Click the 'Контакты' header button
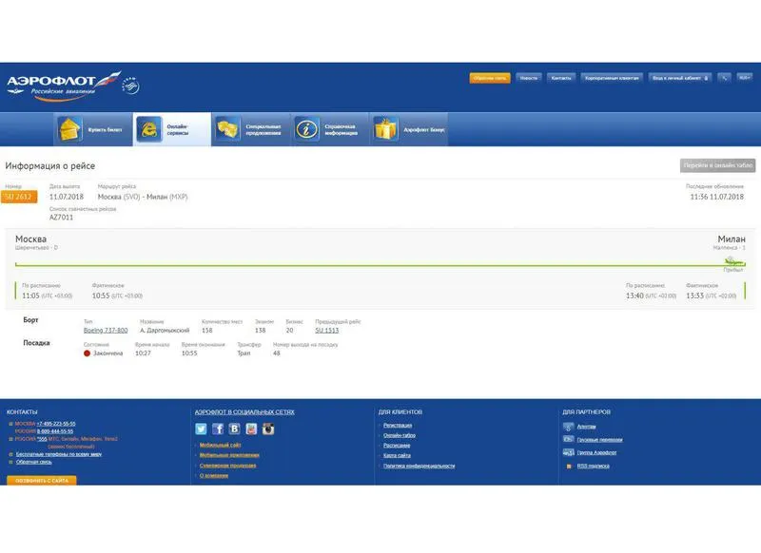The width and height of the screenshot is (761, 553). coord(561,78)
